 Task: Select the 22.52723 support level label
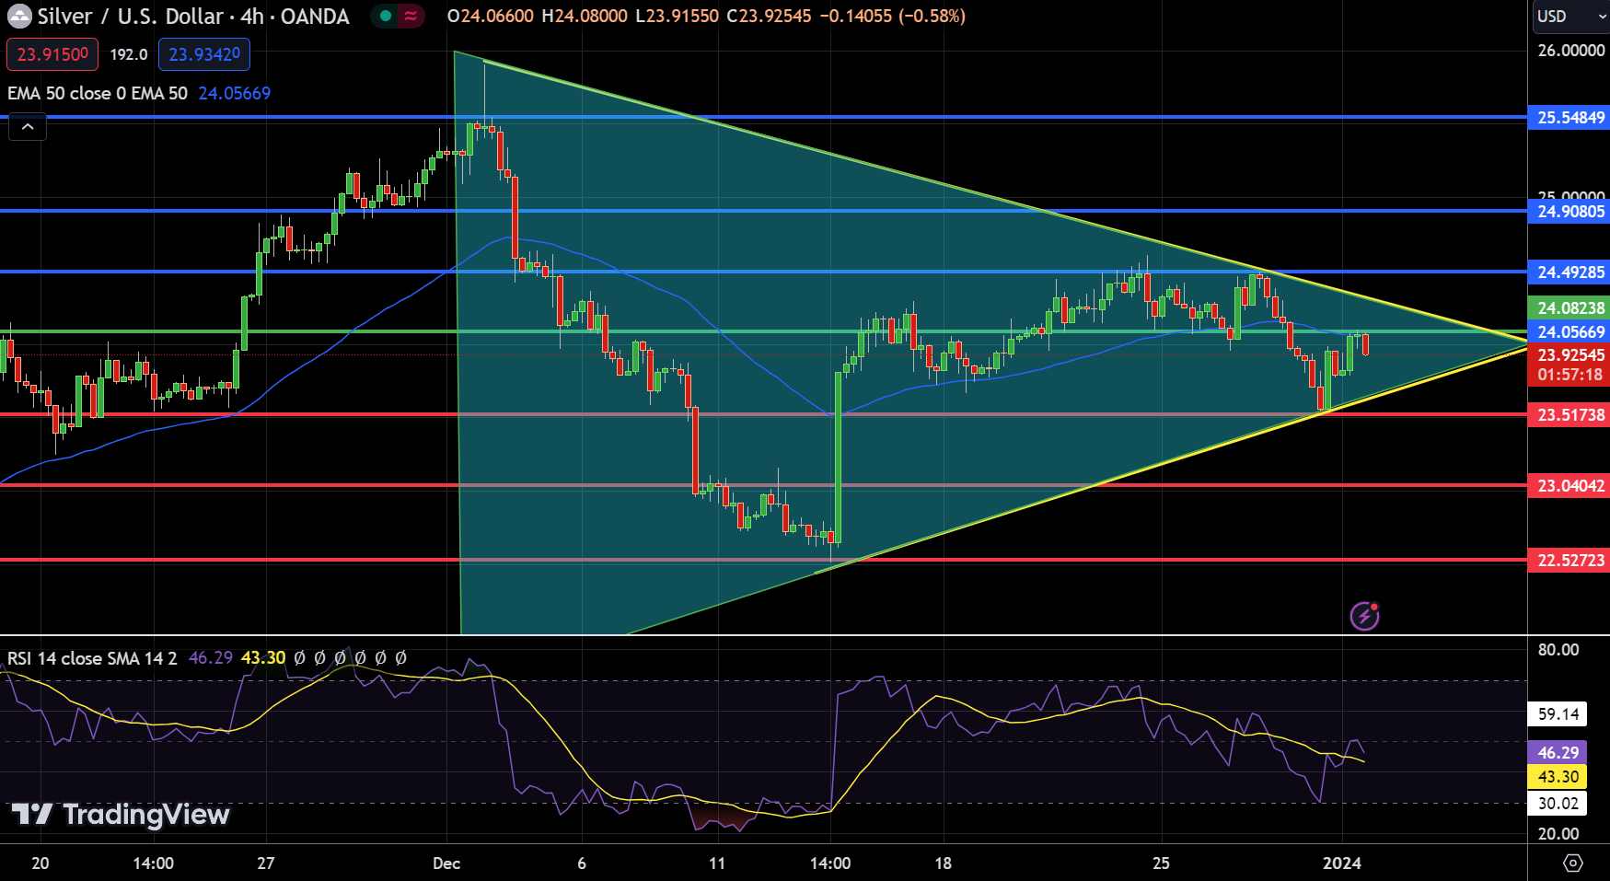1570,561
